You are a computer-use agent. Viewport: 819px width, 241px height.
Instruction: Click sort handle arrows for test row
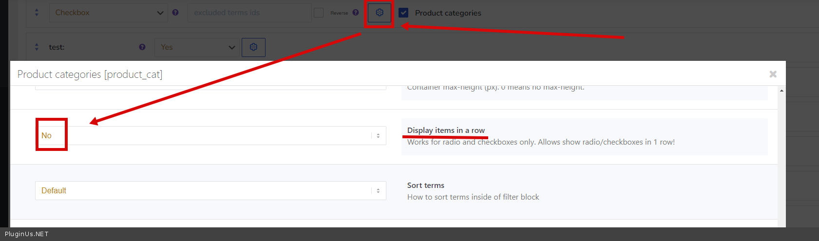[x=37, y=47]
